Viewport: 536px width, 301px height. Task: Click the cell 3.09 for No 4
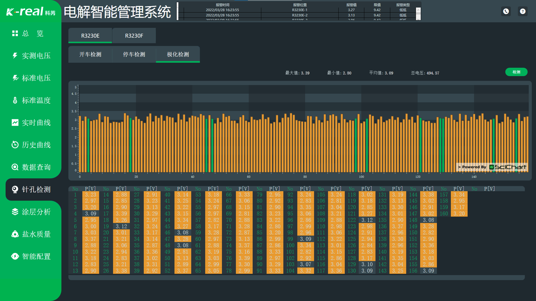pyautogui.click(x=91, y=214)
